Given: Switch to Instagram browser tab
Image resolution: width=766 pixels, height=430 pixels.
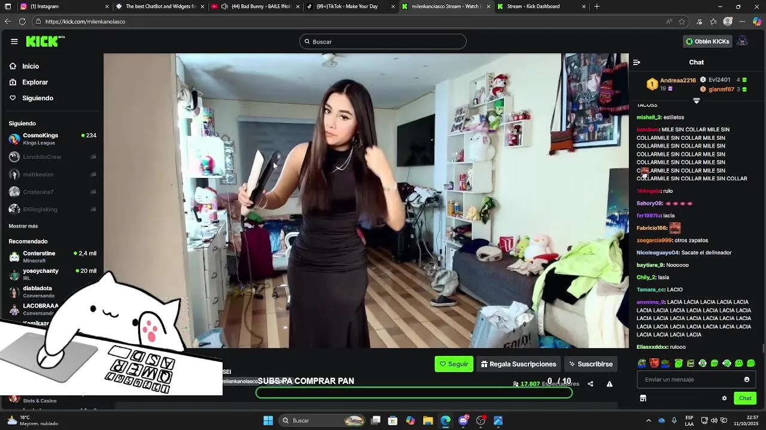Looking at the screenshot, I should 64,7.
